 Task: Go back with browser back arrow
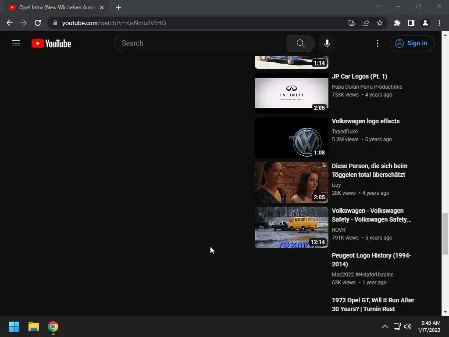(x=10, y=23)
